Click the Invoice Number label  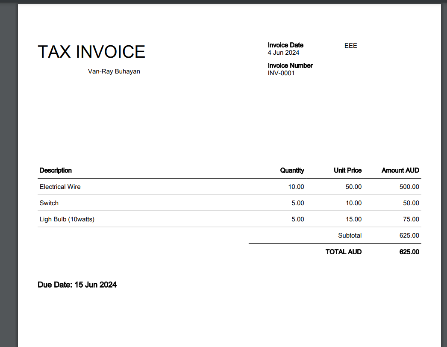[290, 65]
